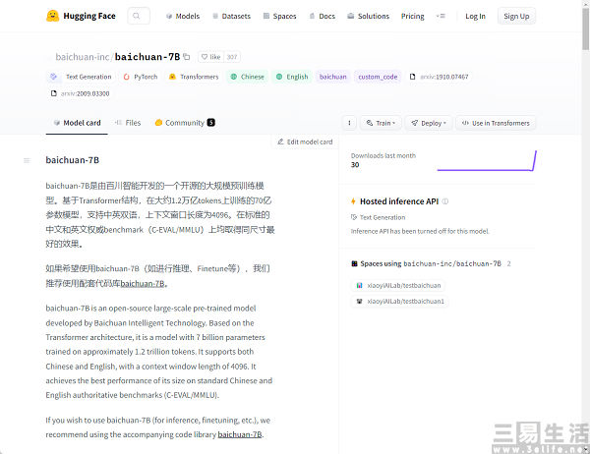Like the baichuan-7B model
The height and width of the screenshot is (454, 590).
click(x=210, y=57)
